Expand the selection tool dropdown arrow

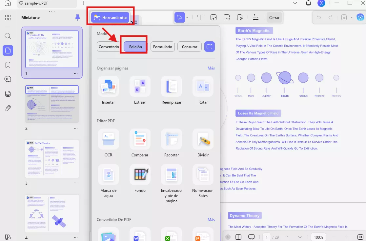point(187,17)
